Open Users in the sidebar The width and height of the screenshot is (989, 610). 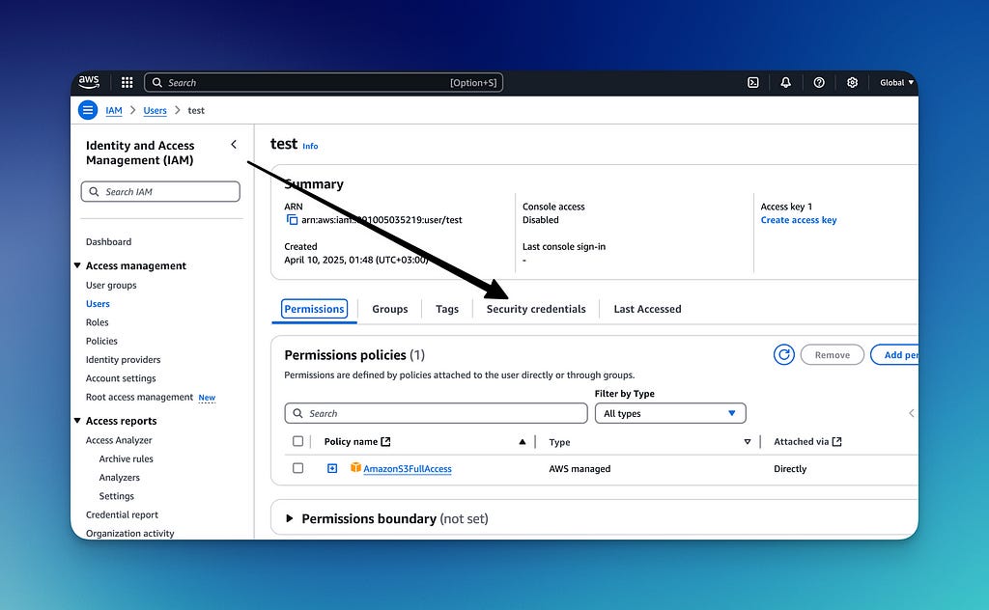(x=98, y=304)
